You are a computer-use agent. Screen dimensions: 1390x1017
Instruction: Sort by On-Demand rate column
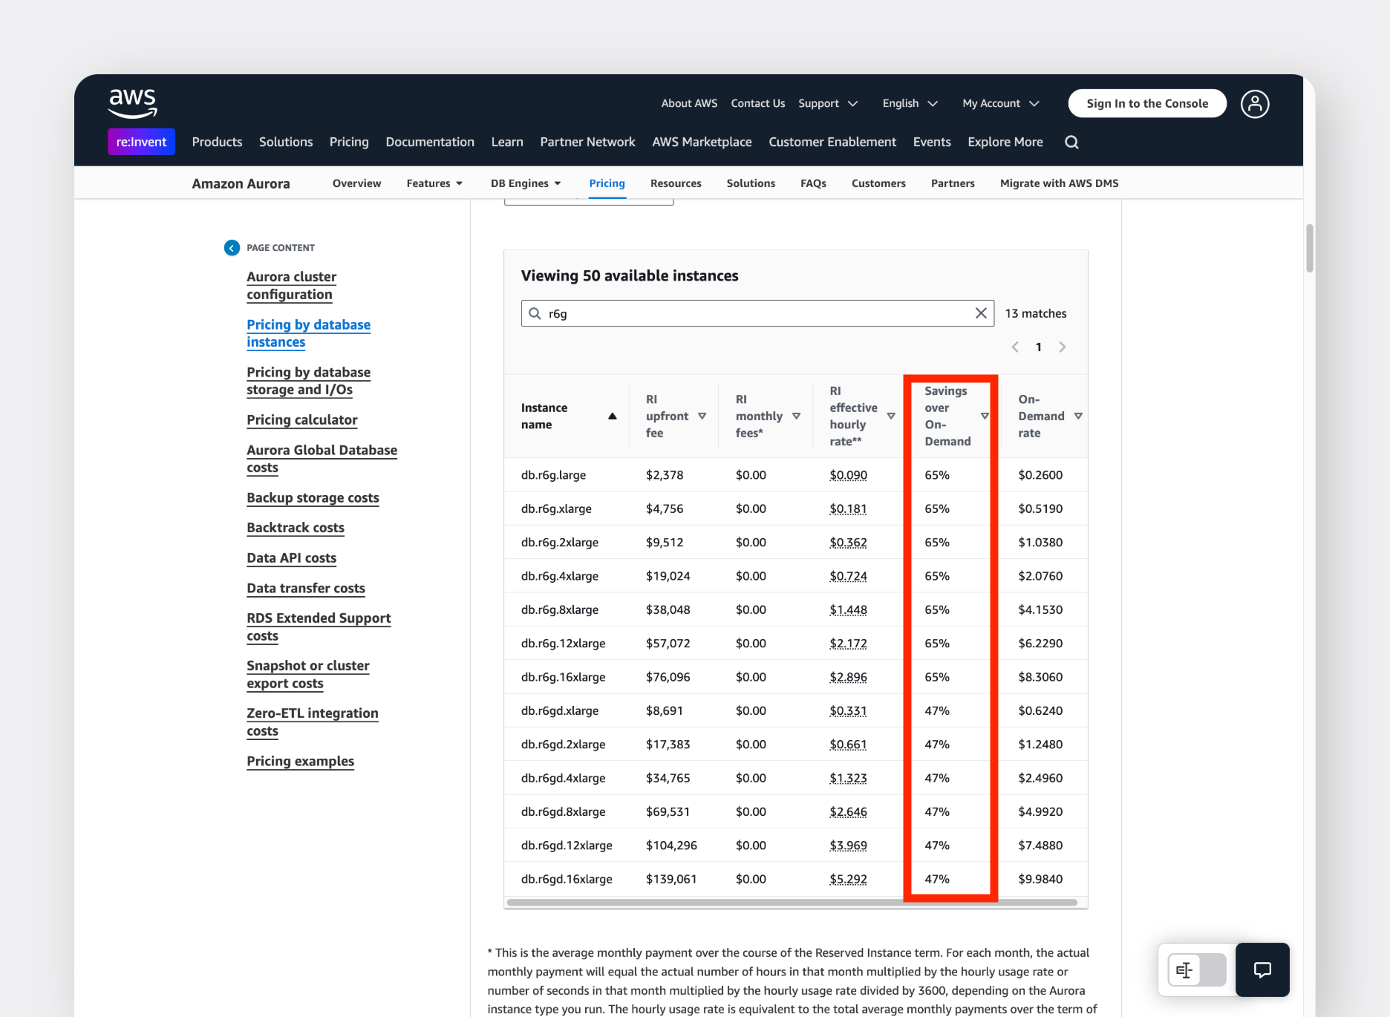pyautogui.click(x=1078, y=416)
